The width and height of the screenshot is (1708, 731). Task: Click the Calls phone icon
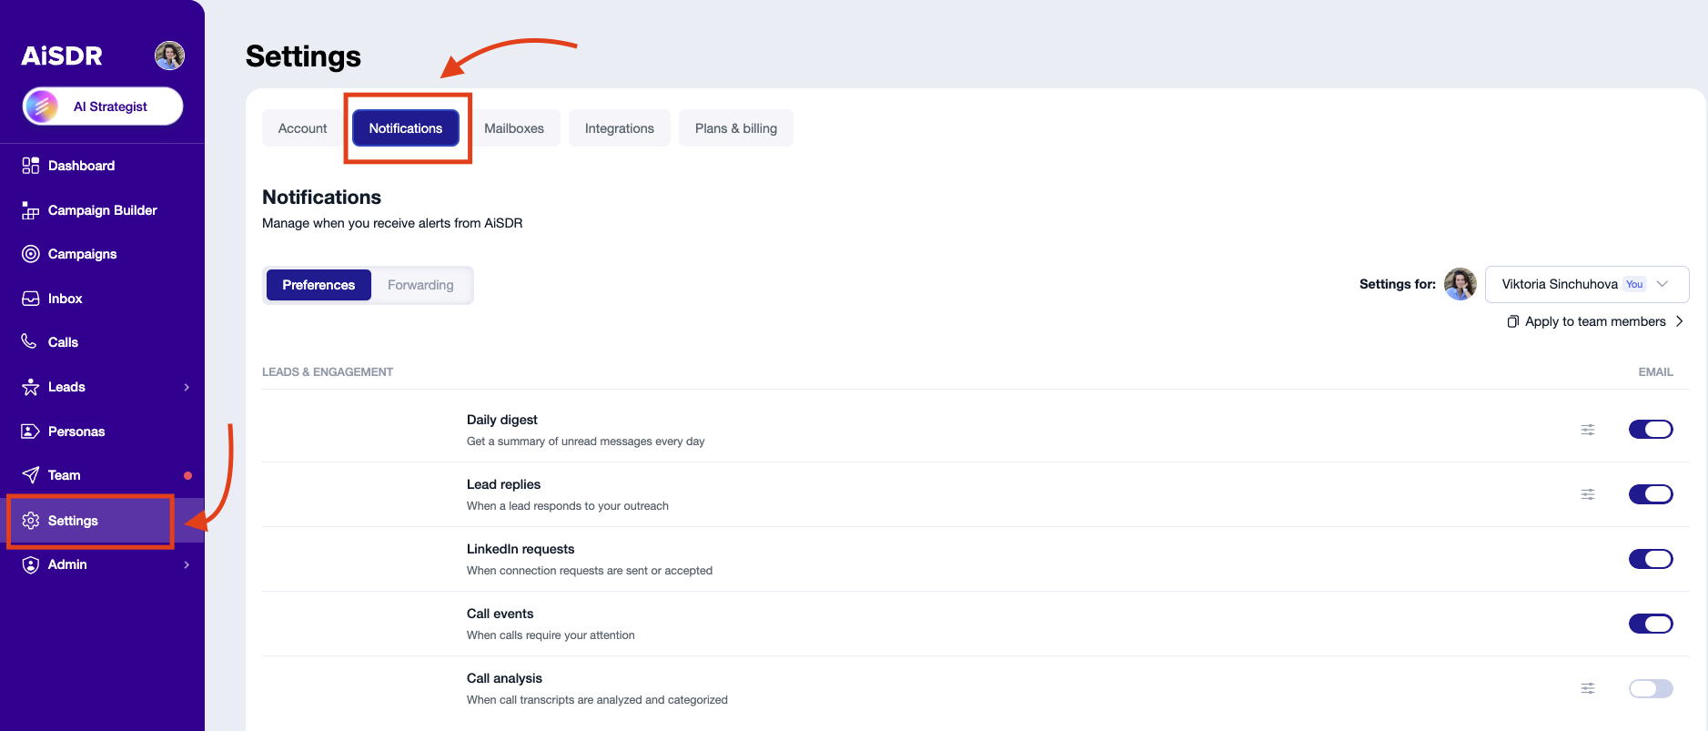pyautogui.click(x=29, y=341)
